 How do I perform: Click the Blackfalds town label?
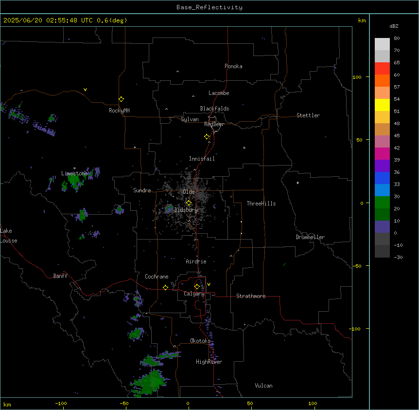(214, 109)
